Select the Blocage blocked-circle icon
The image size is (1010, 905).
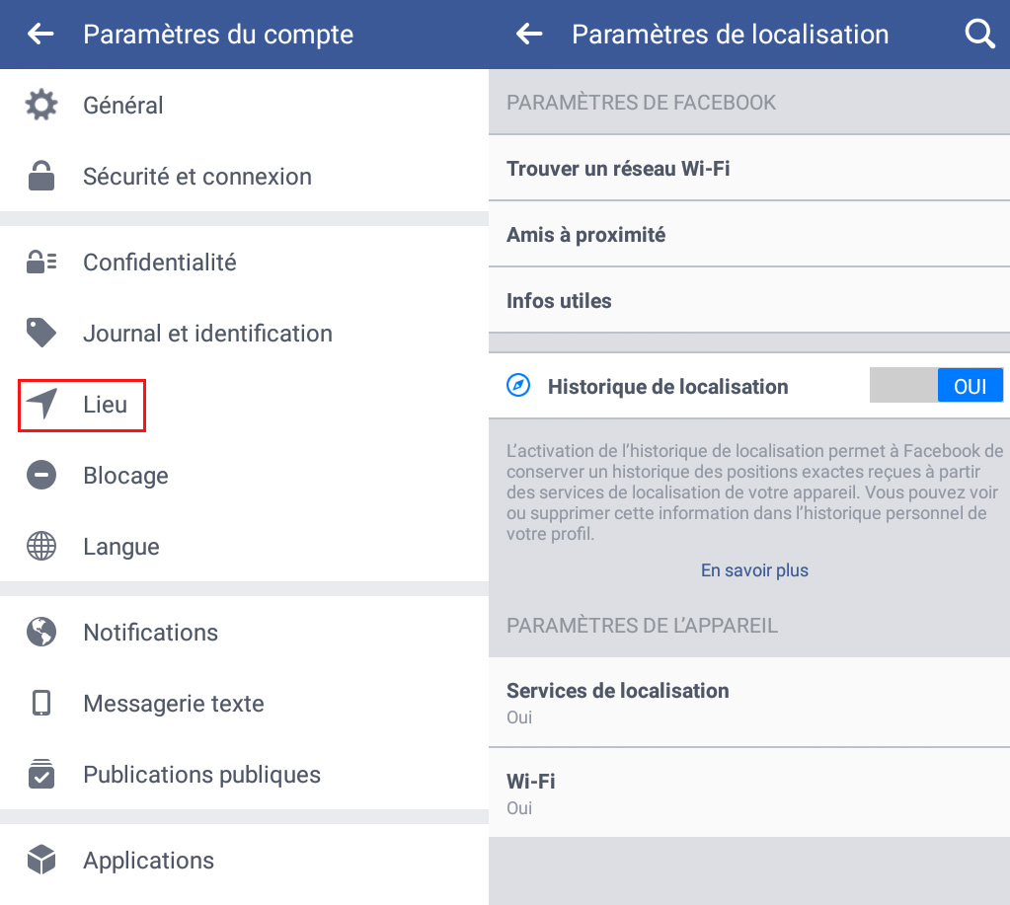(41, 475)
